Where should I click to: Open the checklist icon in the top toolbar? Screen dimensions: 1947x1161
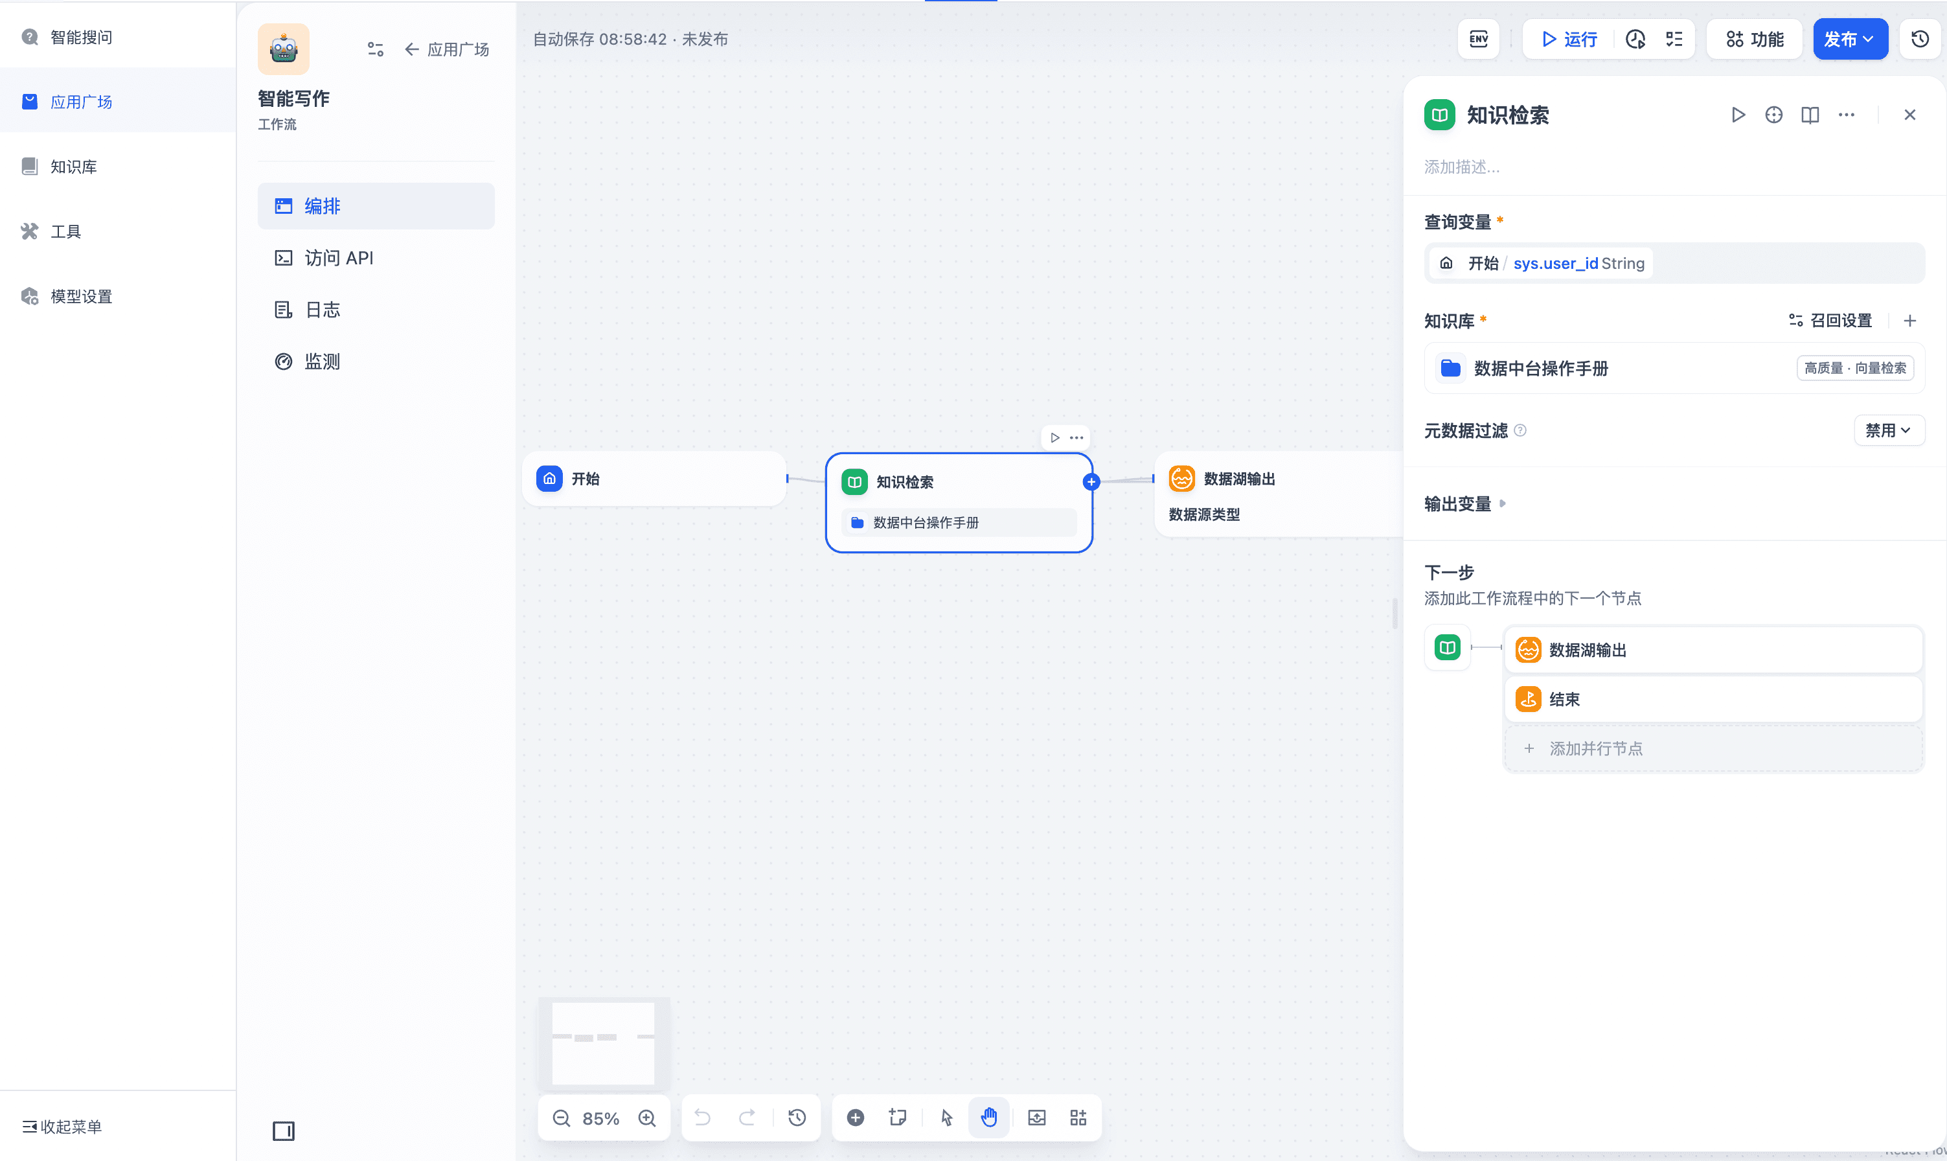pyautogui.click(x=1673, y=39)
